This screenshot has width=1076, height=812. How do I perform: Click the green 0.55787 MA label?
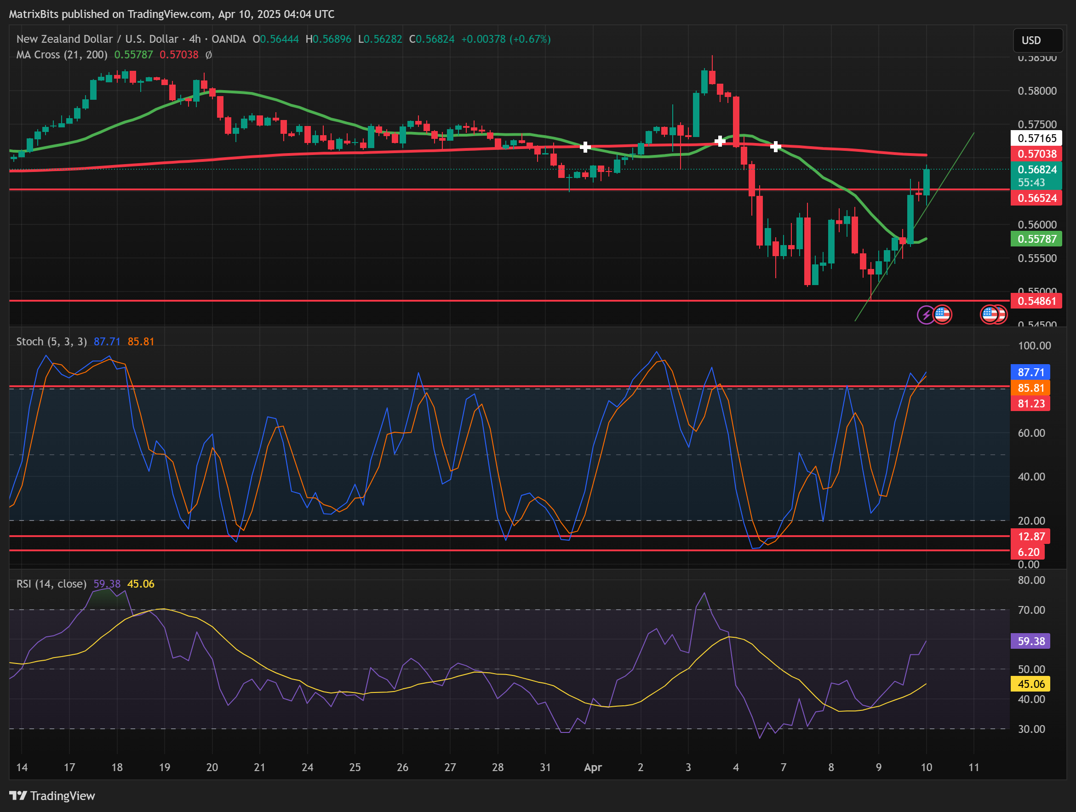[1036, 239]
